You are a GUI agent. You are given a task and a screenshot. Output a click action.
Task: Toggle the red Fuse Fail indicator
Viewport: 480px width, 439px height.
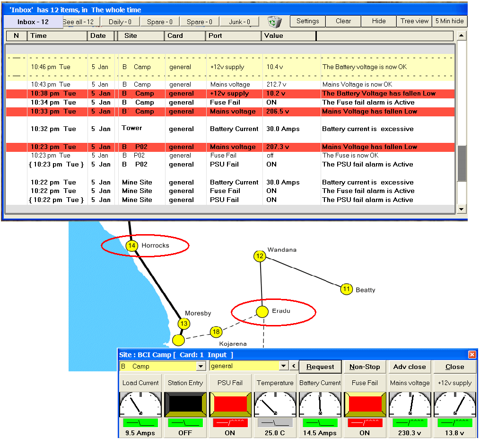tap(365, 404)
